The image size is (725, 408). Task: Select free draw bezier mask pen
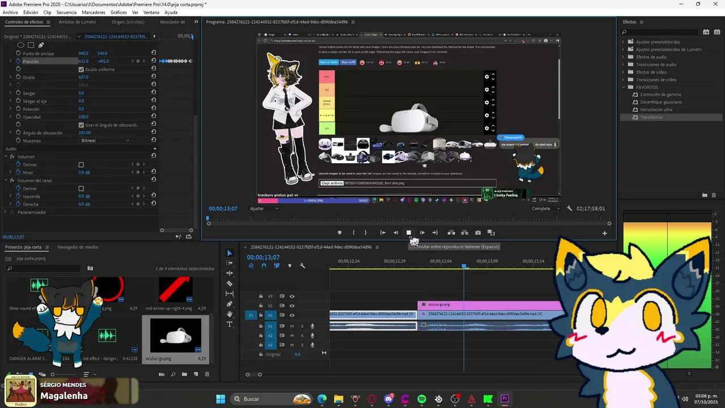(x=41, y=45)
